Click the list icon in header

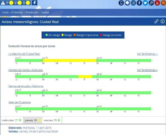(133, 3)
